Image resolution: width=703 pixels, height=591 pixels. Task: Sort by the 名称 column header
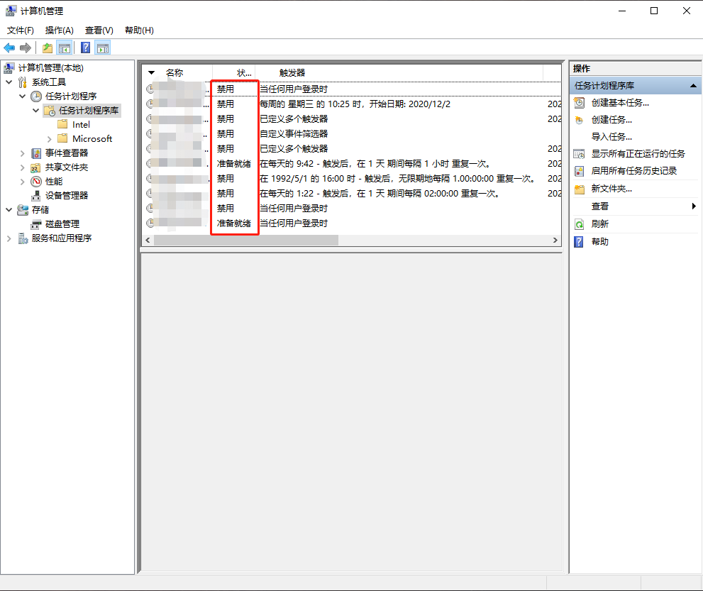click(177, 72)
